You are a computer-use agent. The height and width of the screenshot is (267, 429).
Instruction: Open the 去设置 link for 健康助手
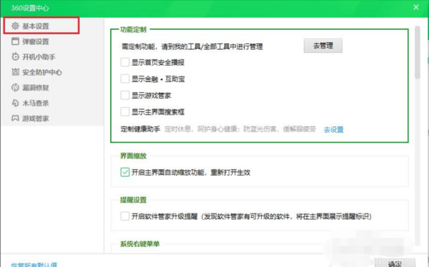(x=334, y=129)
